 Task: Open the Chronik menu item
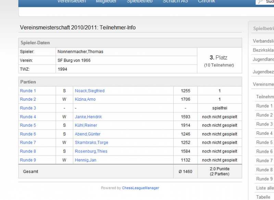206,2
